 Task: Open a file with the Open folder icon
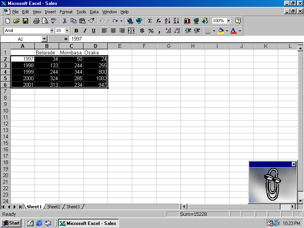coord(16,21)
